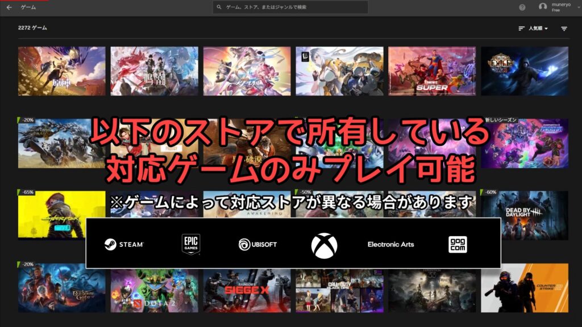
Task: Open the Overwatch tile labeled 新しいシーズン
Action: 525,144
